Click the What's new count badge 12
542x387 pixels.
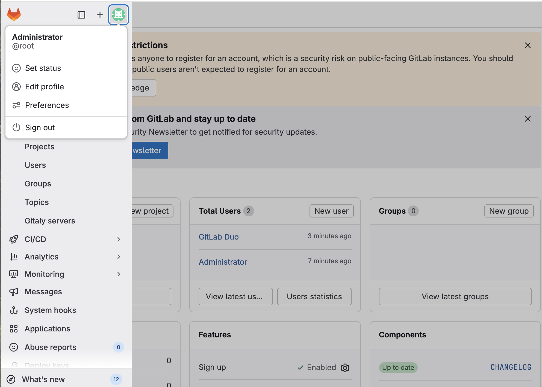point(116,379)
